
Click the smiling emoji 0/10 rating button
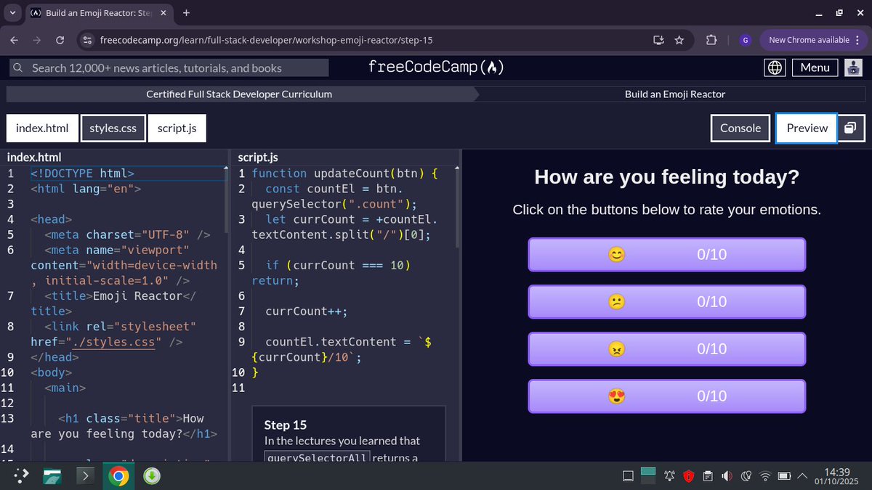666,254
